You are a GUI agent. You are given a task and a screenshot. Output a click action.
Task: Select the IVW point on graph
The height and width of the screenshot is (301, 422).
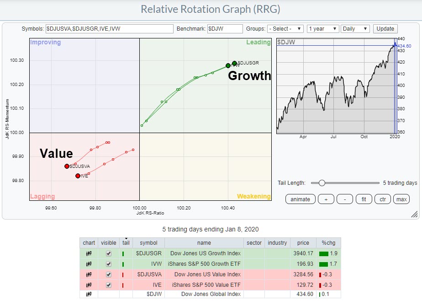pos(228,65)
